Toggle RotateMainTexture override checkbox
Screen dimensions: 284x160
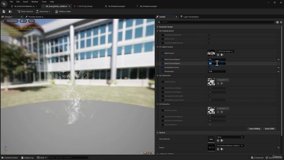pyautogui.click(x=162, y=68)
